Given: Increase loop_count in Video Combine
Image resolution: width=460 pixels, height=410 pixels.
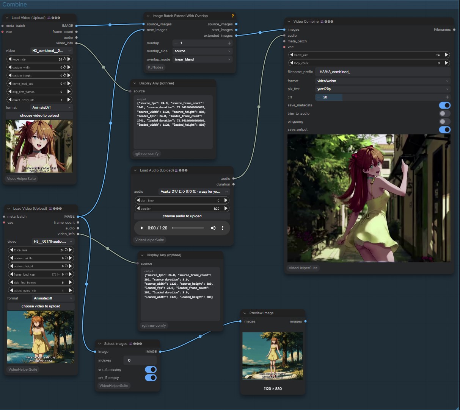Looking at the screenshot, I should pos(446,63).
